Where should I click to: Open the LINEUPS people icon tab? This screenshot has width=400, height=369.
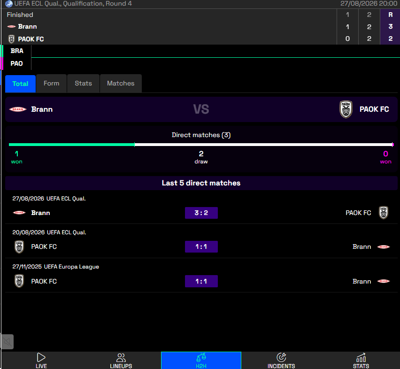coord(121,361)
